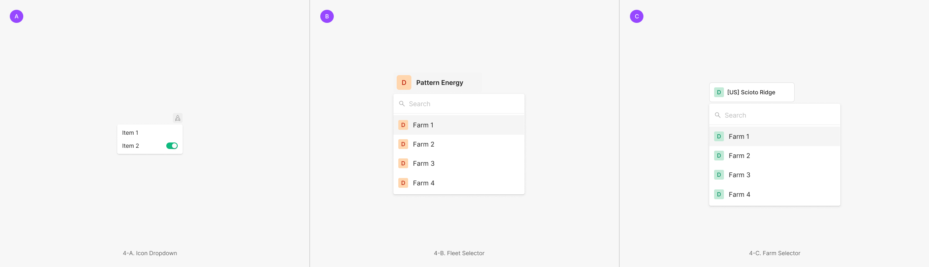Click the purple A section badge
This screenshot has height=267, width=929.
(16, 16)
